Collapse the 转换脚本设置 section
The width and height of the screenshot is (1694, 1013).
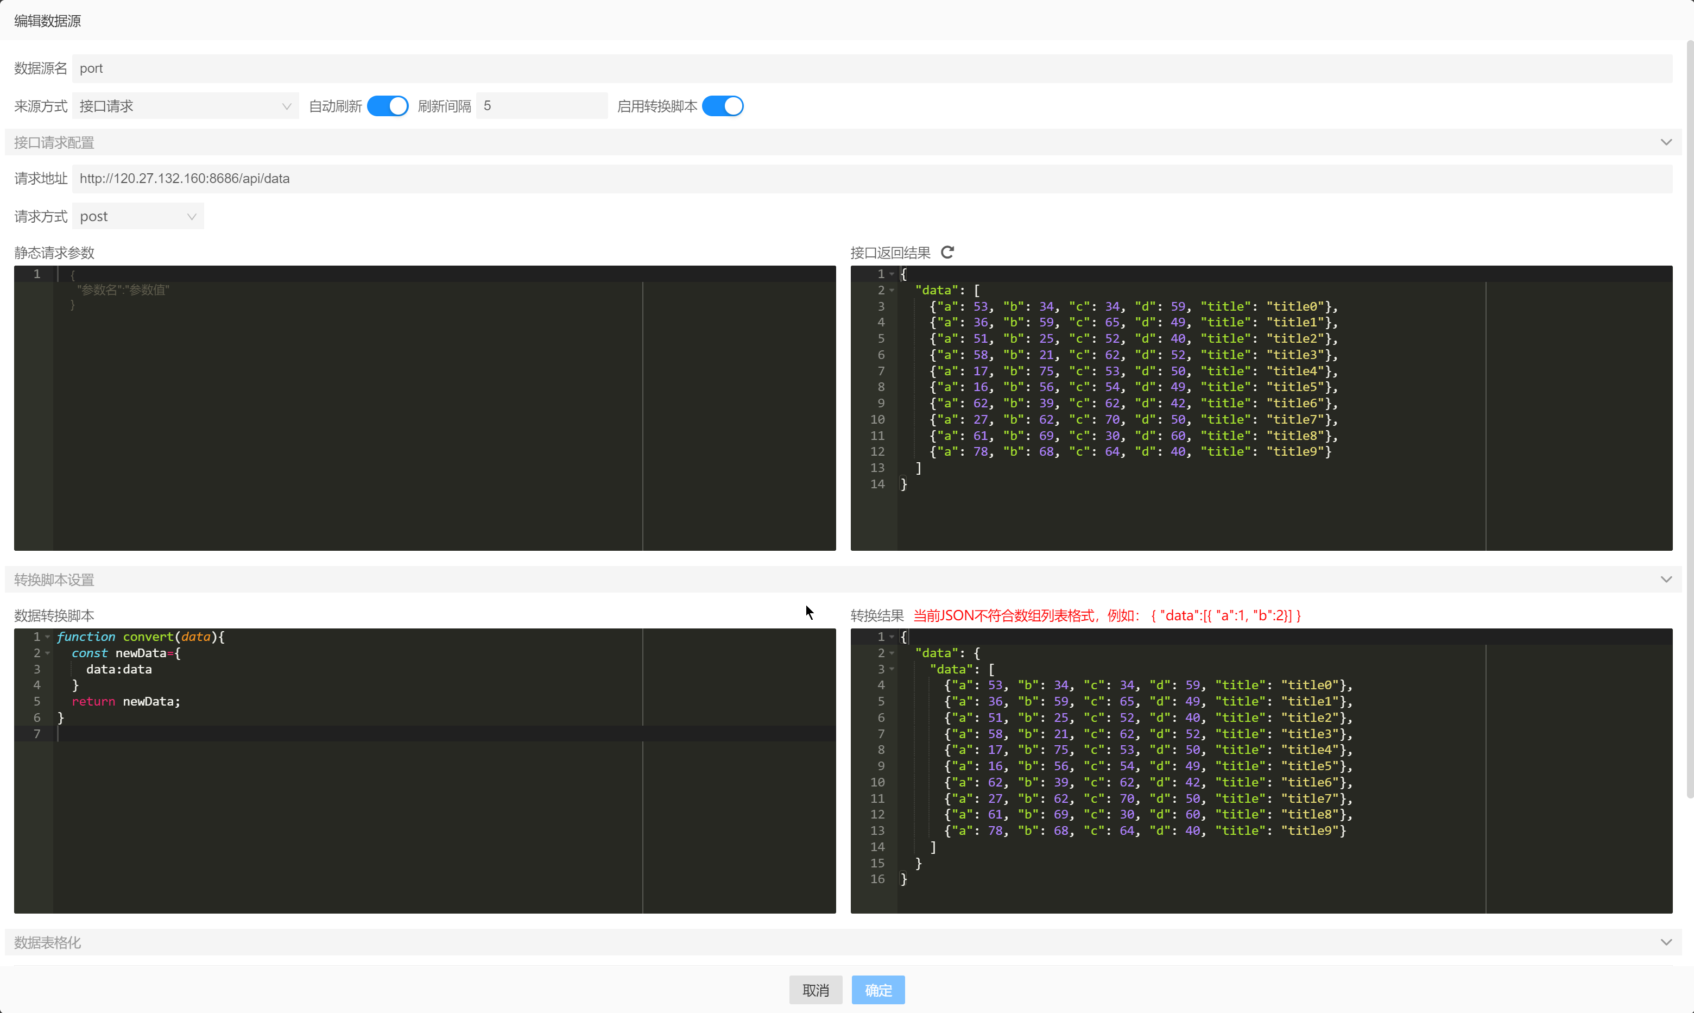[x=1666, y=579]
